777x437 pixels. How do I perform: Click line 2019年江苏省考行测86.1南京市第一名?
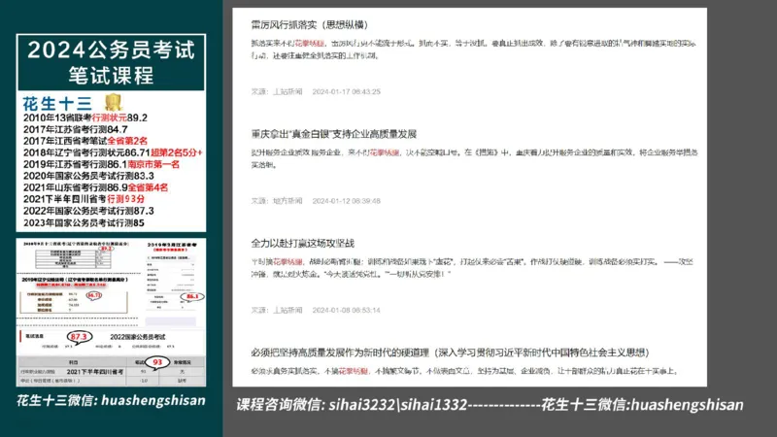(x=101, y=164)
